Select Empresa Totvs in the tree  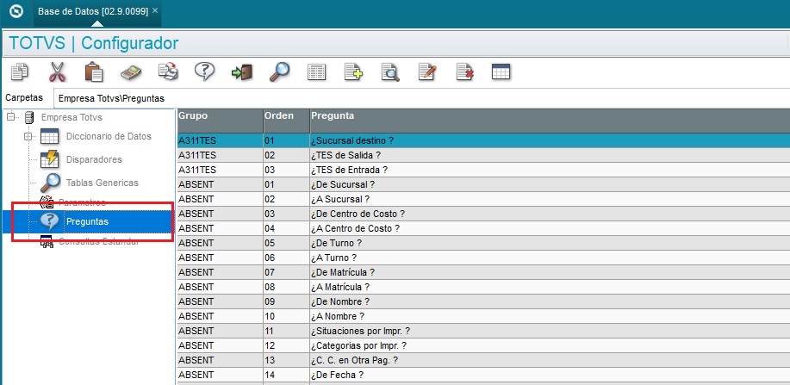click(72, 117)
